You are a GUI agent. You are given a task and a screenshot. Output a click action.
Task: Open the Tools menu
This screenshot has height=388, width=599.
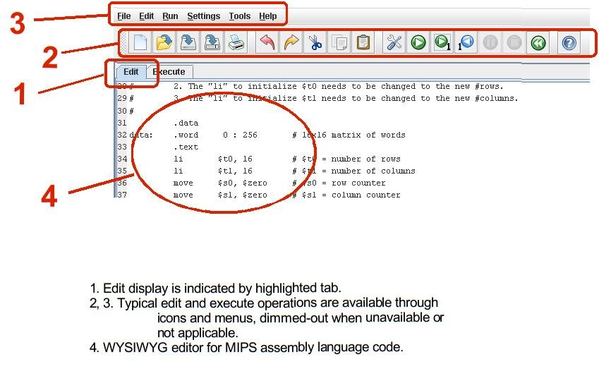pyautogui.click(x=239, y=16)
